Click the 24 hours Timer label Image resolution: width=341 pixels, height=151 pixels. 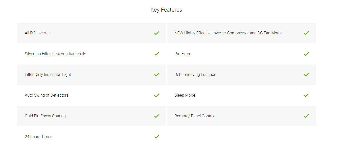(x=38, y=137)
